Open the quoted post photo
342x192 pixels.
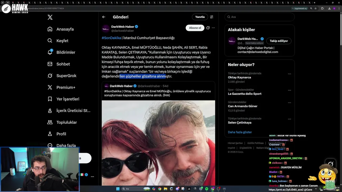click(158, 143)
